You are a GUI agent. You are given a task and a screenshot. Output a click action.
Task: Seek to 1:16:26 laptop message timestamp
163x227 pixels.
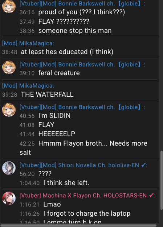[29, 214]
